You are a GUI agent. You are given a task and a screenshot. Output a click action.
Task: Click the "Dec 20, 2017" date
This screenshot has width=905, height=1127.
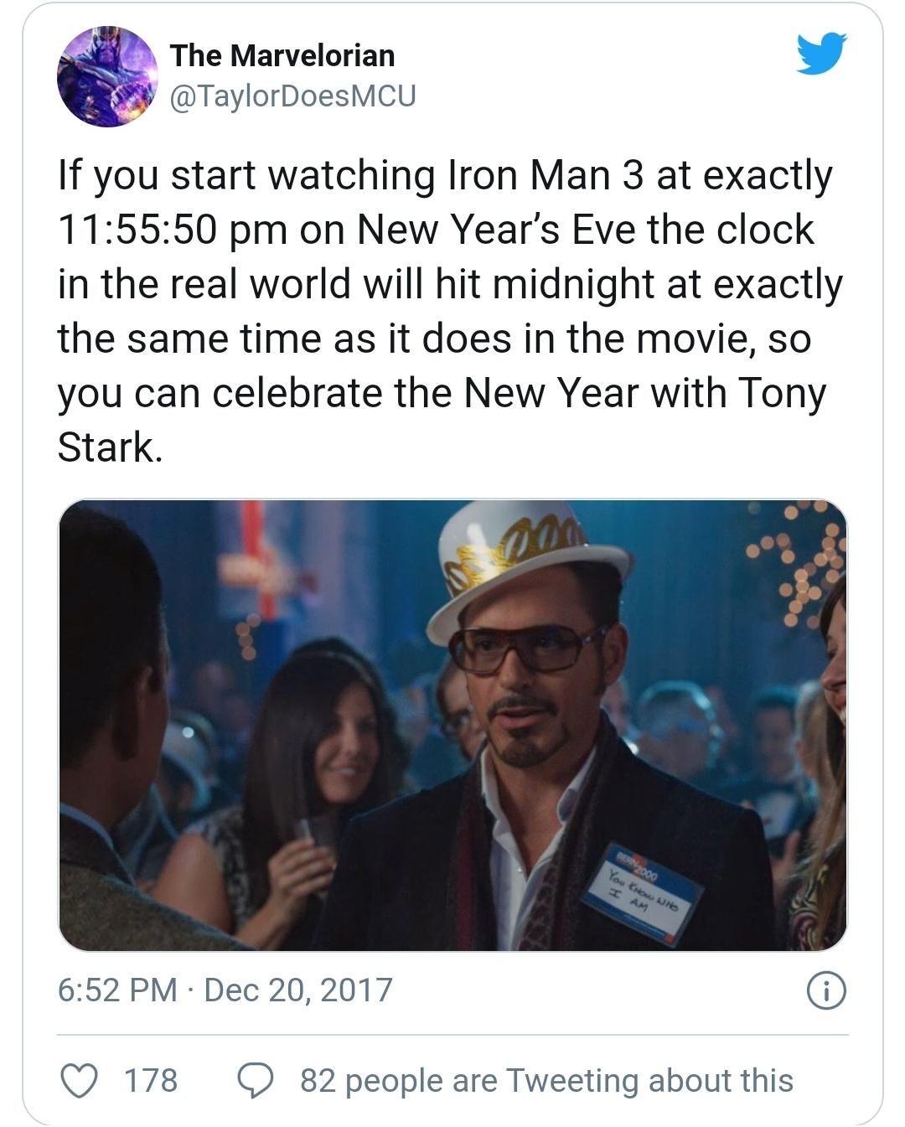click(298, 990)
